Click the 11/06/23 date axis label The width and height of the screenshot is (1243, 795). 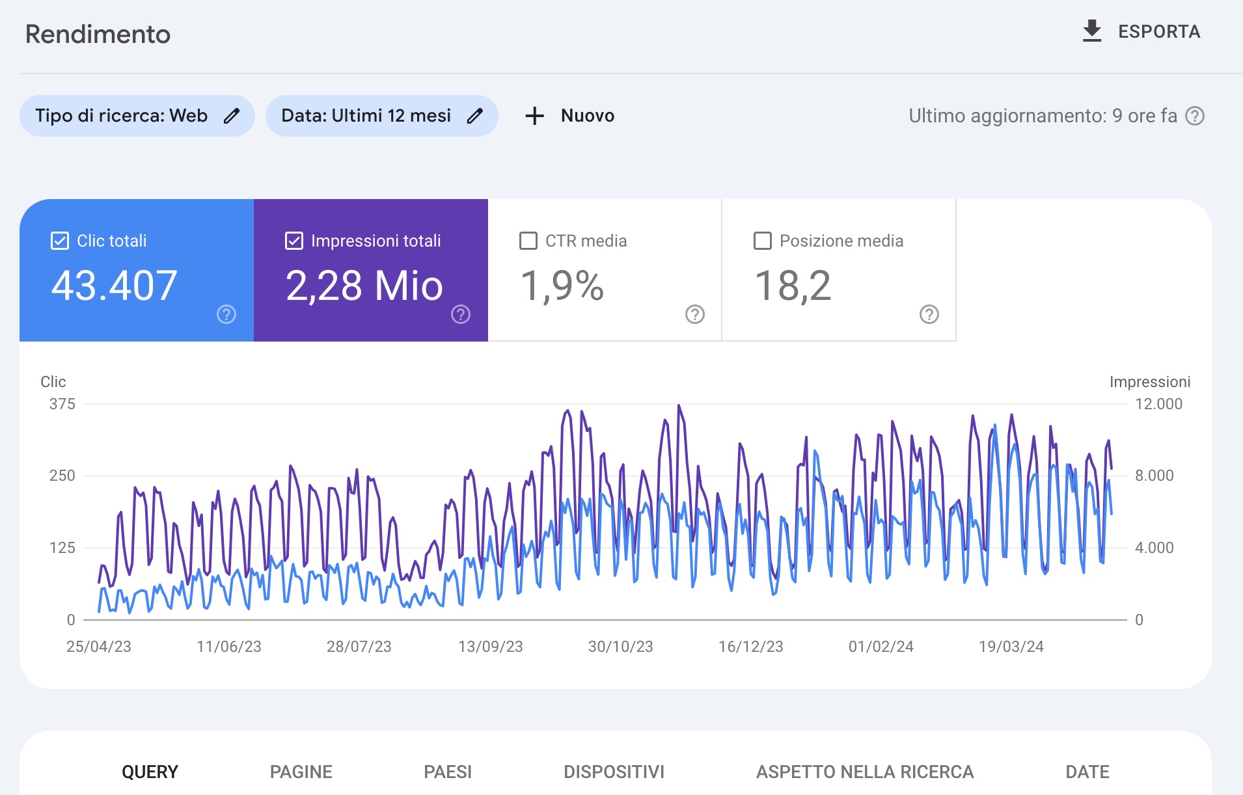pos(229,647)
